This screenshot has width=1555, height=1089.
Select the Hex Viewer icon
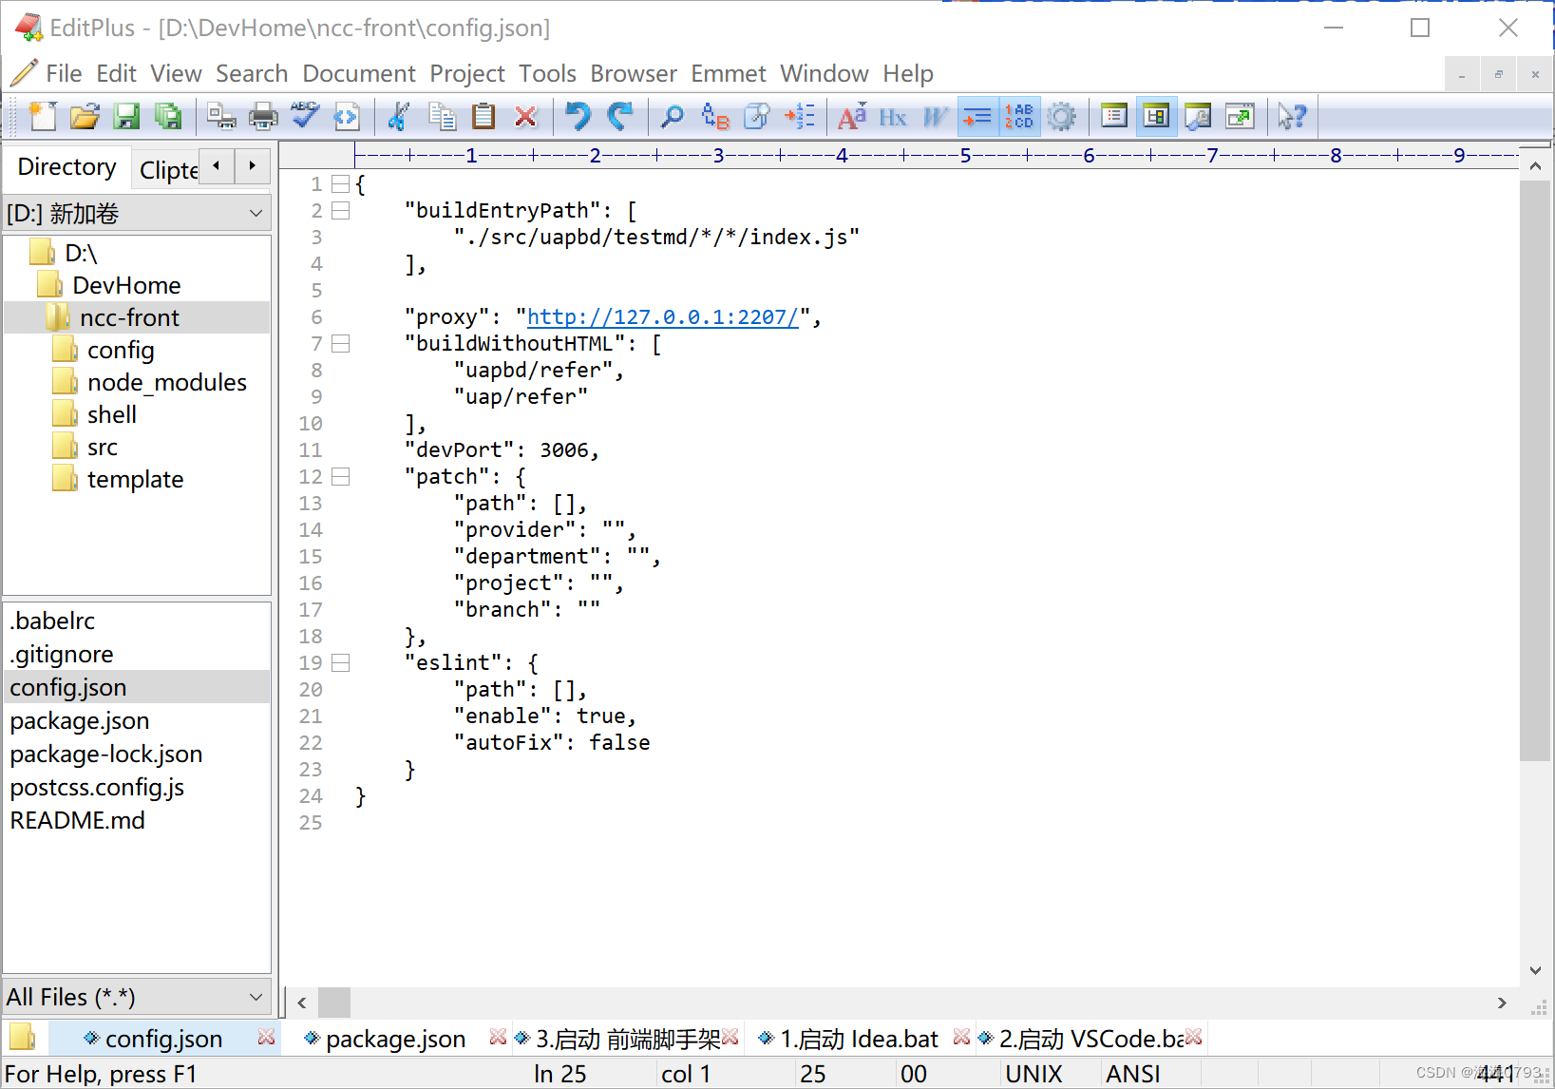click(892, 116)
